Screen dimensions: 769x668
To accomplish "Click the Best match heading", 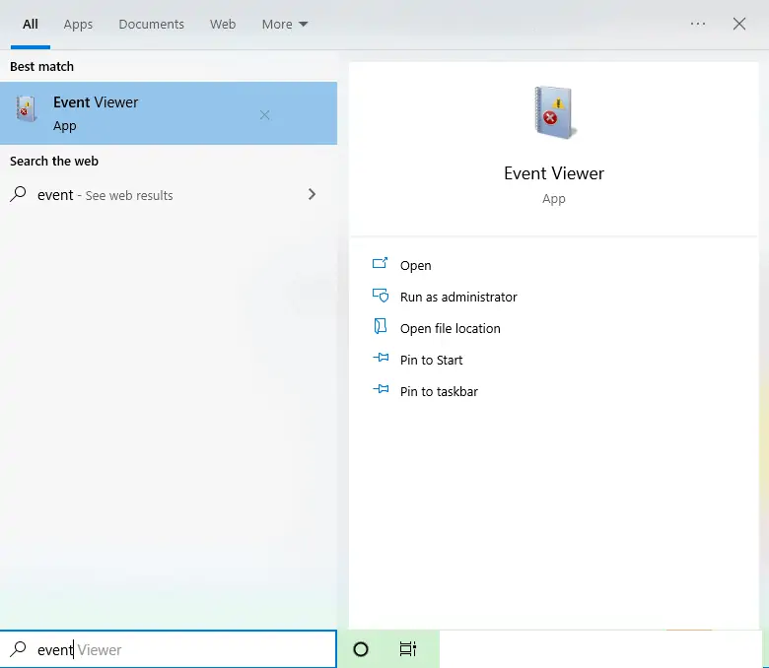I will pyautogui.click(x=41, y=67).
